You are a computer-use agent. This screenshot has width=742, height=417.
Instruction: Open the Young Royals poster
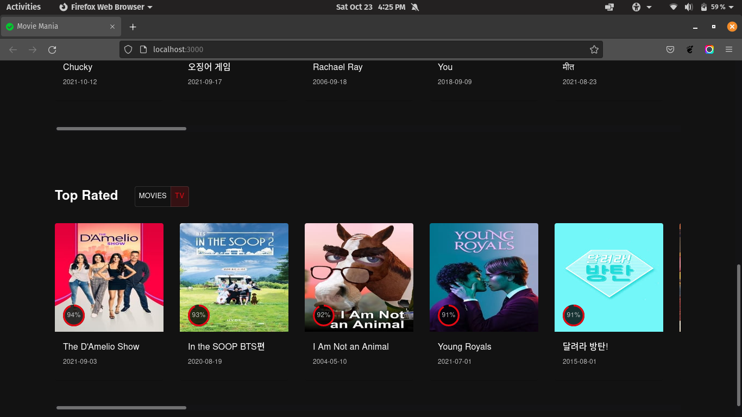click(x=484, y=277)
